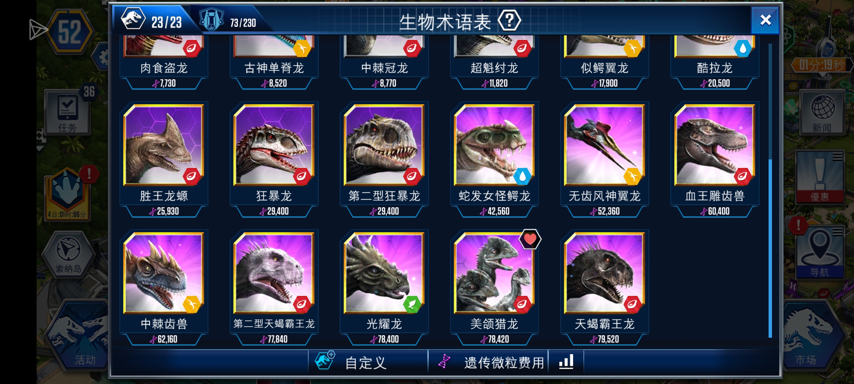Click the bar chart sort icon
Viewport: 854px width, 384px height.
tap(565, 362)
